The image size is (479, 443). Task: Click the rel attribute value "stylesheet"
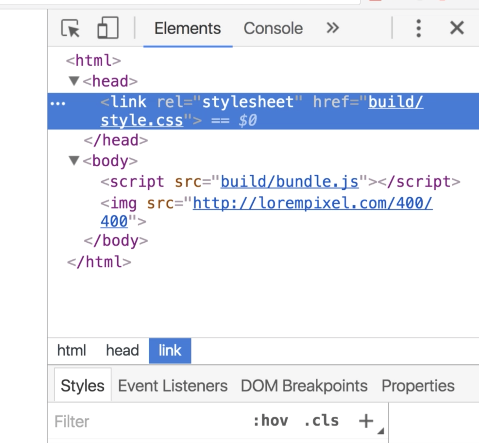248,102
